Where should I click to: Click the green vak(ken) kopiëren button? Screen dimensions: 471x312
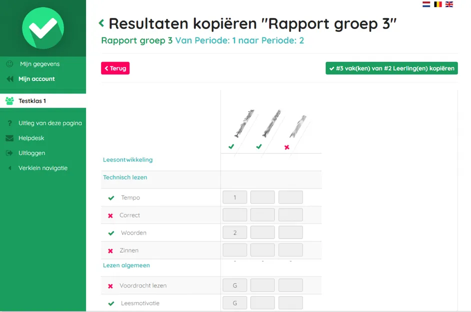pyautogui.click(x=391, y=68)
